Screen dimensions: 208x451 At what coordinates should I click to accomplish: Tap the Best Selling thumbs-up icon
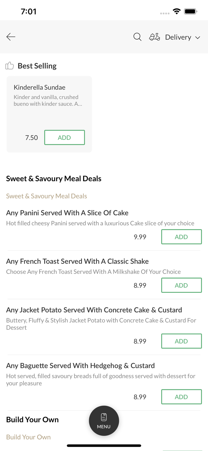pyautogui.click(x=10, y=66)
